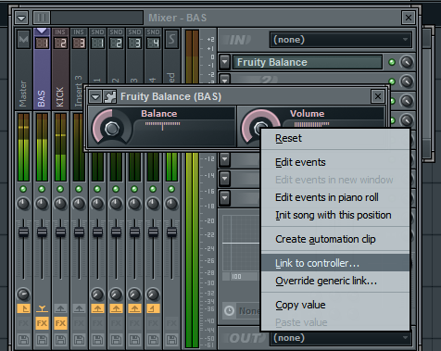
Task: Mute the Send 1 track green LED
Action: 97,189
